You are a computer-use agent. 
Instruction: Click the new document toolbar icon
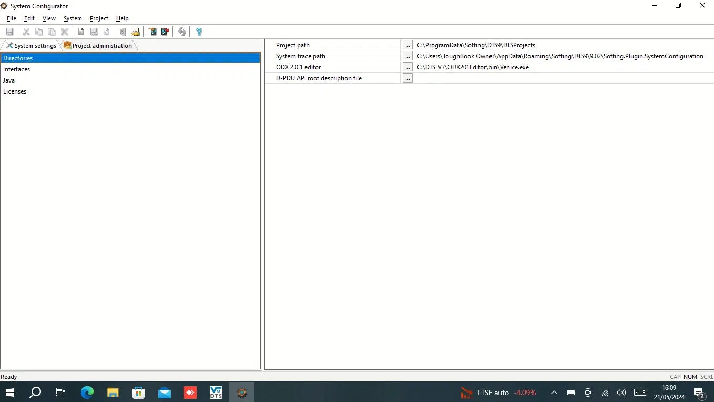point(81,32)
